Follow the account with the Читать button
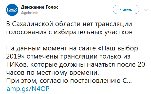The height and width of the screenshot is (94, 151). coord(126,9)
